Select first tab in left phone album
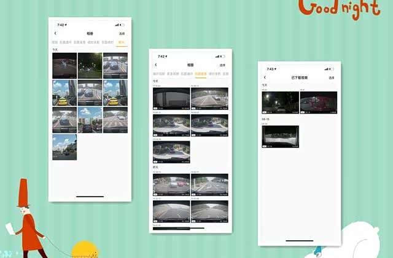This screenshot has width=393, height=258. point(55,42)
